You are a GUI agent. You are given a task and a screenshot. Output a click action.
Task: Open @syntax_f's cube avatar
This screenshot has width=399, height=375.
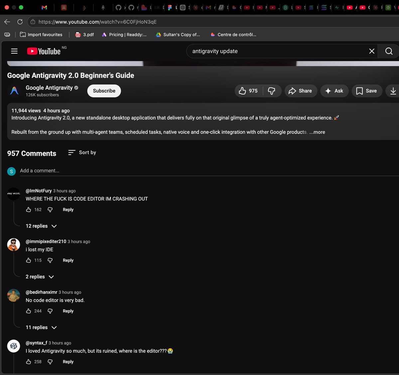click(14, 346)
